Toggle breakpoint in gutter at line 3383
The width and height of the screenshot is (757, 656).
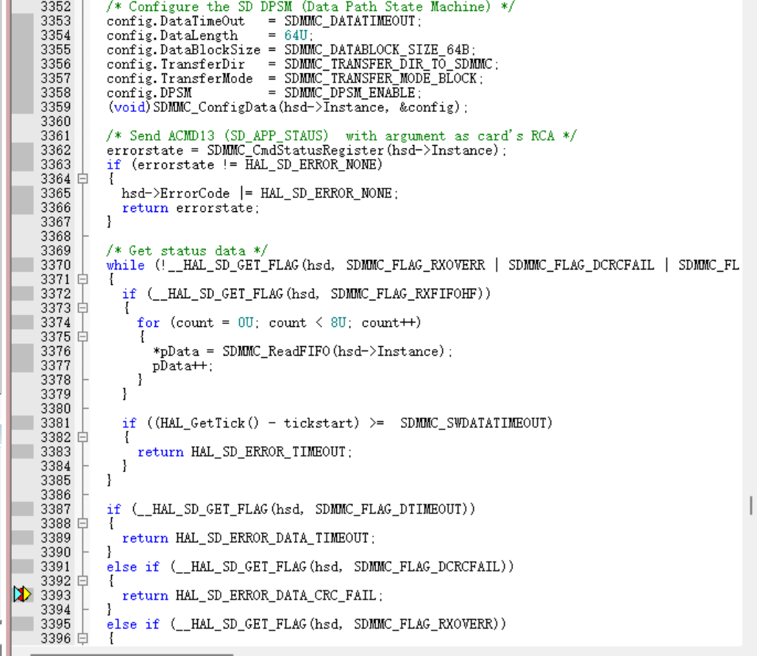pos(22,451)
